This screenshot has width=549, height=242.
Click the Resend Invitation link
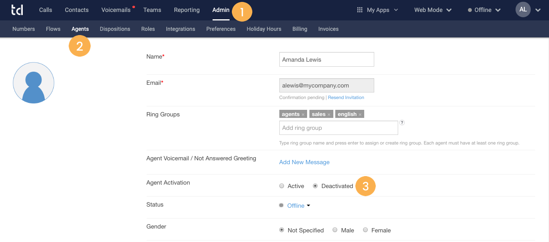tap(346, 97)
